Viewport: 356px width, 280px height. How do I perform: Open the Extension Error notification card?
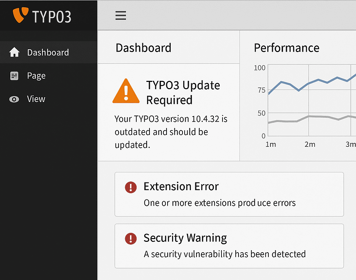click(x=229, y=194)
